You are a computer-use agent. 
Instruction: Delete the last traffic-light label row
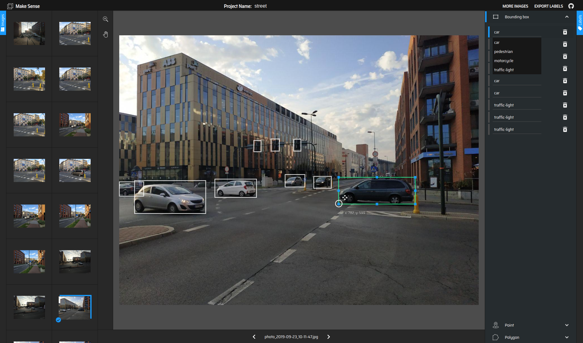(565, 130)
